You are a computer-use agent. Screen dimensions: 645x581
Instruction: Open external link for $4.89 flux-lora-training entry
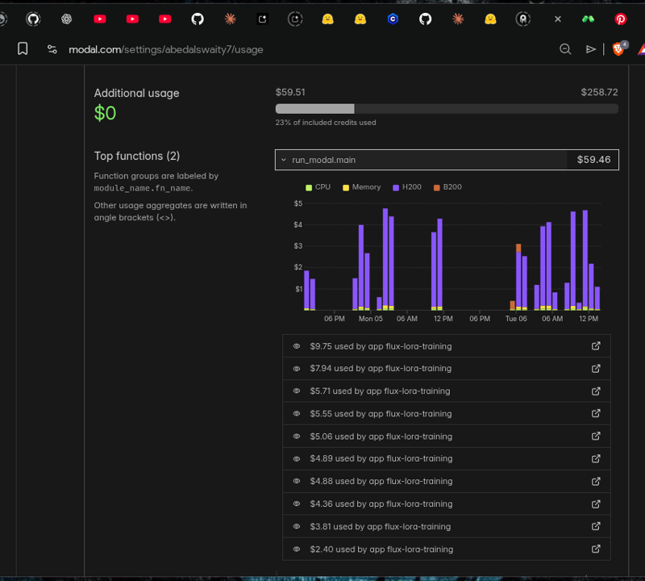point(596,459)
